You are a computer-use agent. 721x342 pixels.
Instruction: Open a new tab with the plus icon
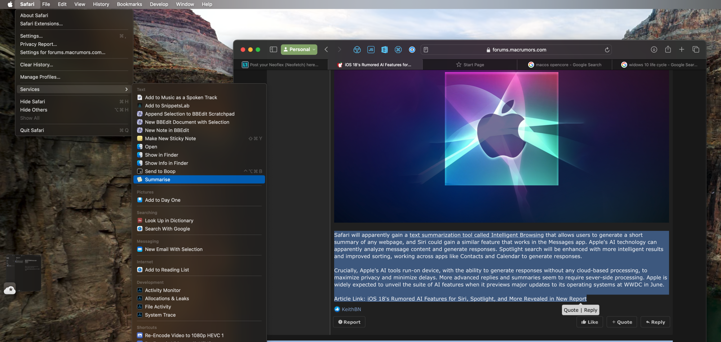click(682, 50)
